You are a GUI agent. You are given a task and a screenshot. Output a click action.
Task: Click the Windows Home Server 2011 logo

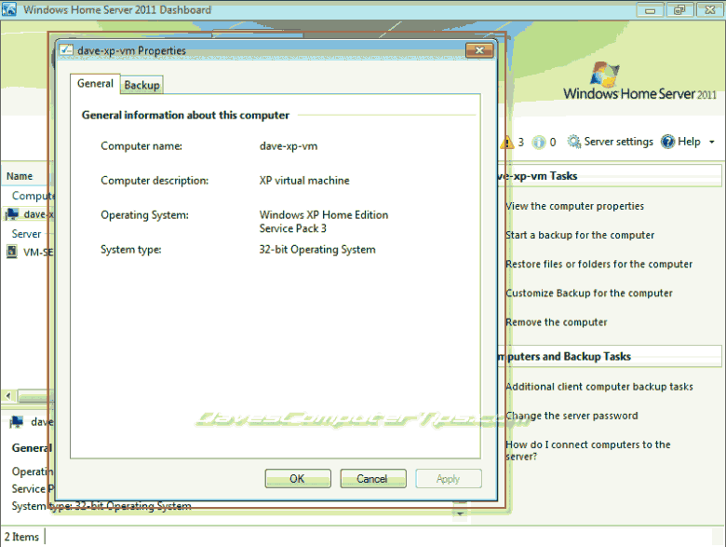(639, 81)
